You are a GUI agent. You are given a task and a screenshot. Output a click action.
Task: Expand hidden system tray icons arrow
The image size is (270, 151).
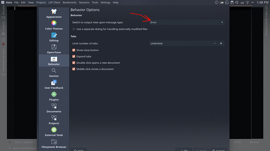pos(252,2)
